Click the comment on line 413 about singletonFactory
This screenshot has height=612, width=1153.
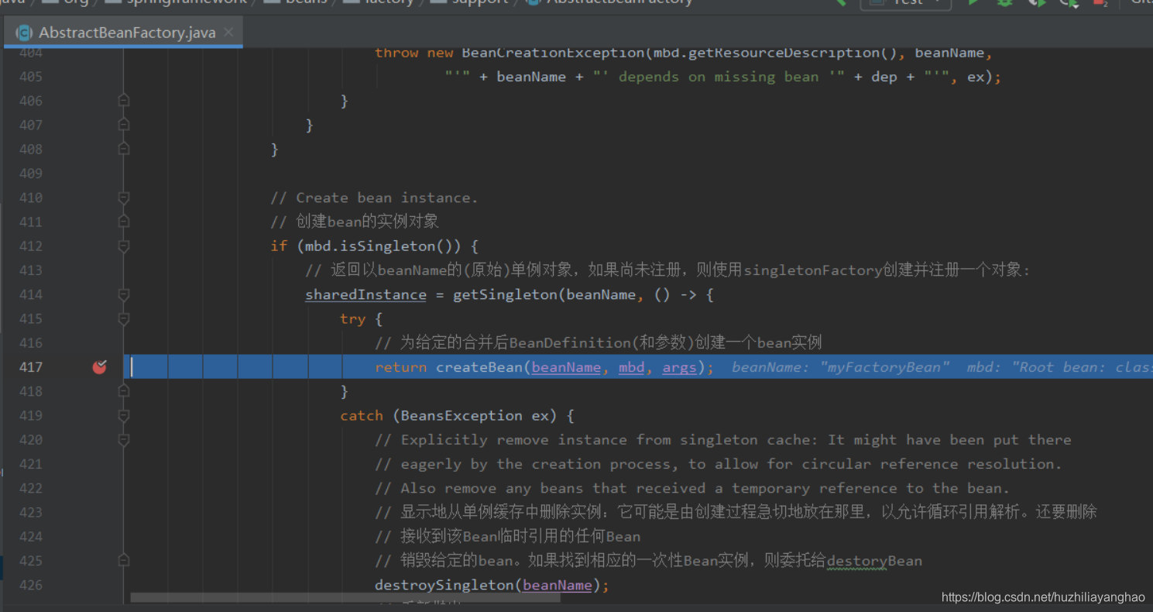pos(668,270)
